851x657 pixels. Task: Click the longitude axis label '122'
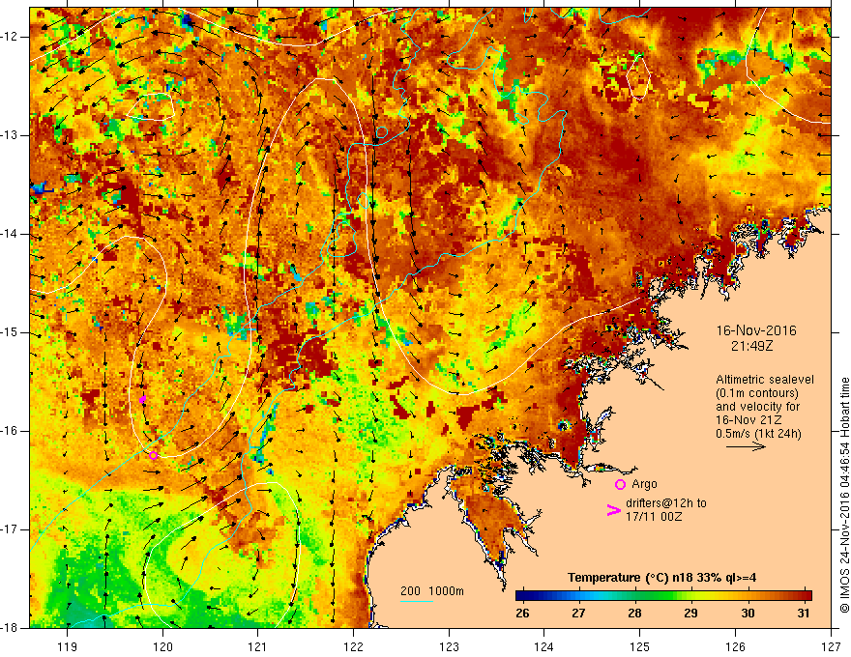point(353,646)
